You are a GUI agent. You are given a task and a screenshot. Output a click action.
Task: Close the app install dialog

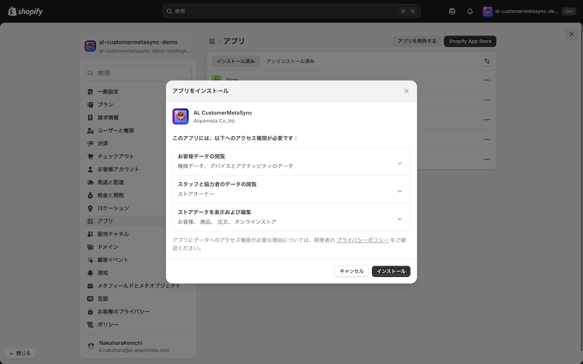coord(406,91)
